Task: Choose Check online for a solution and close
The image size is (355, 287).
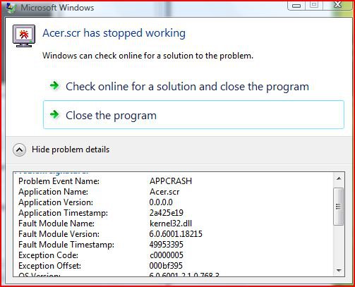Action: coord(187,87)
